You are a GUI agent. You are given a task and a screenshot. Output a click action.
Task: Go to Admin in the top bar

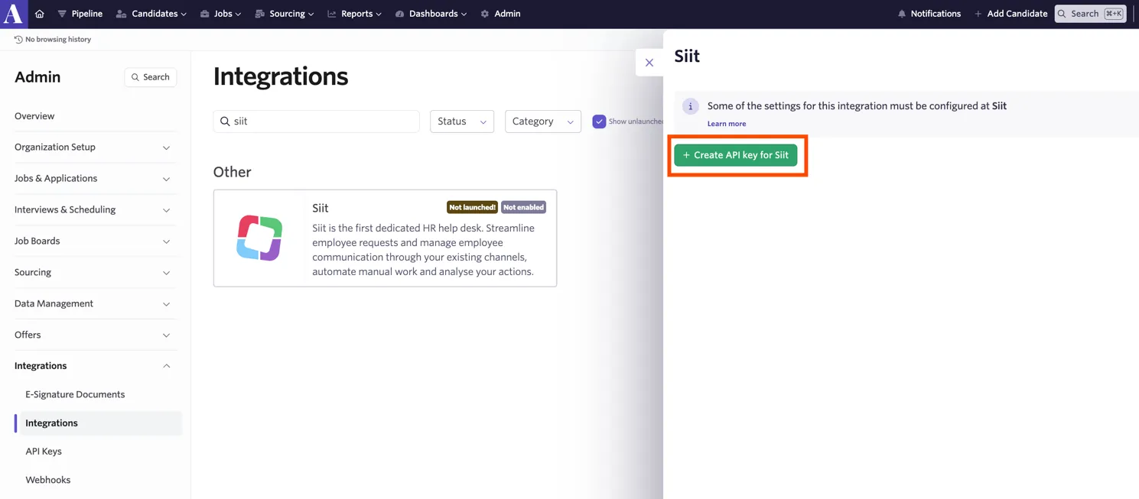coord(500,14)
